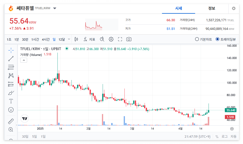The width and height of the screenshot is (243, 144).
Task: Select the XABCD pattern tool
Action: point(11,76)
